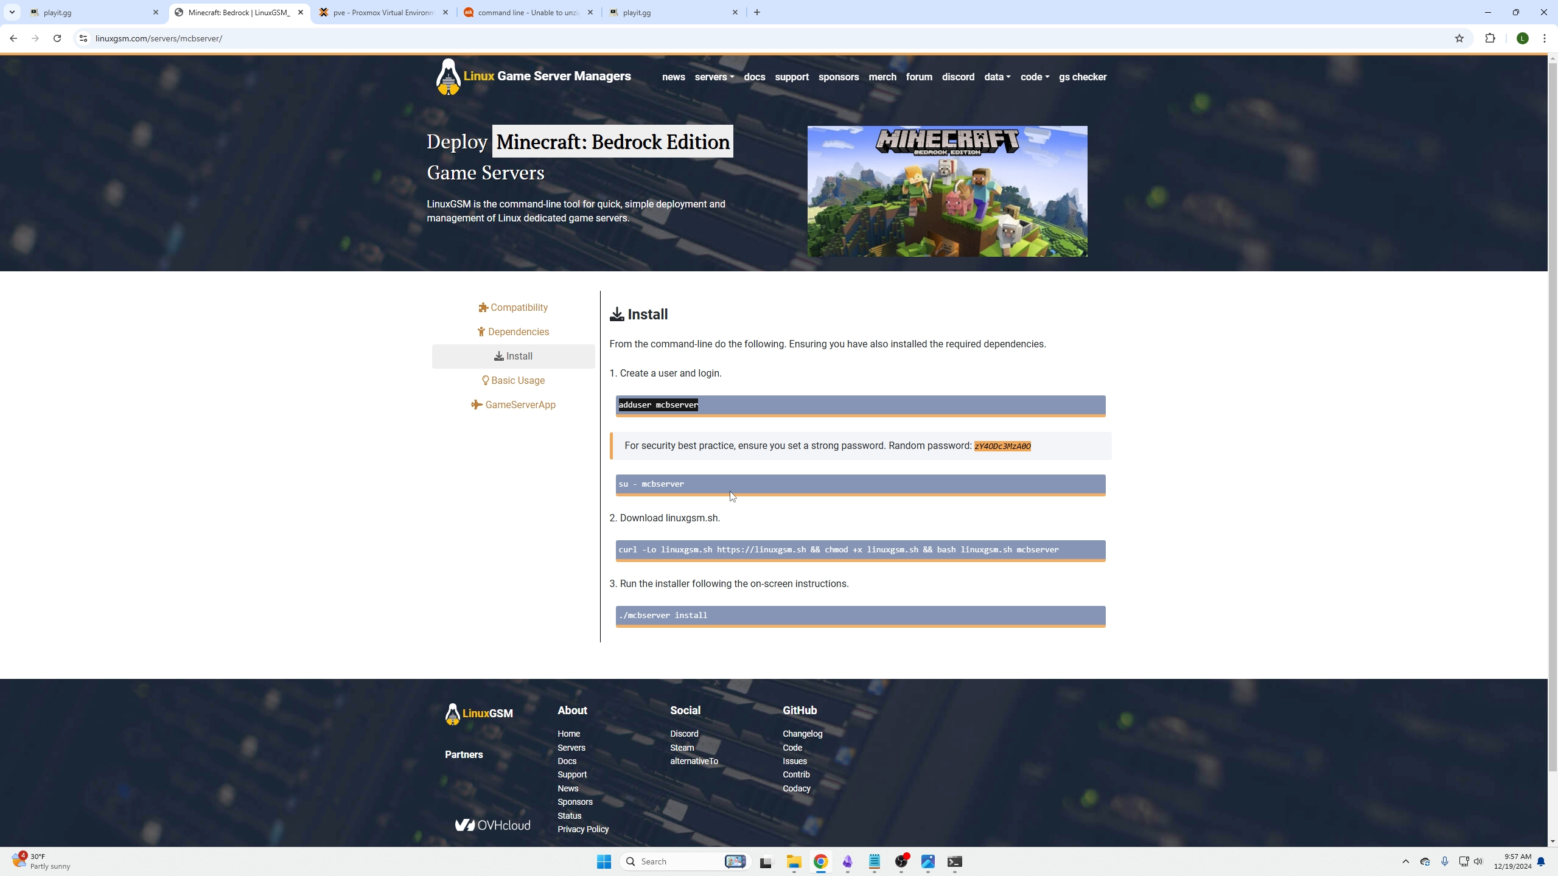Open File Explorer from the taskbar

coord(794,861)
